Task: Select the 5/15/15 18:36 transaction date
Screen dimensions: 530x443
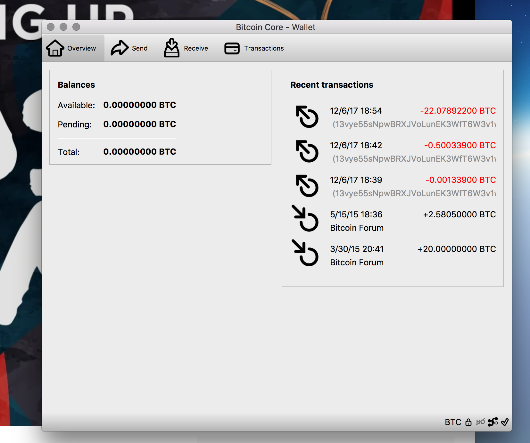Action: tap(356, 214)
